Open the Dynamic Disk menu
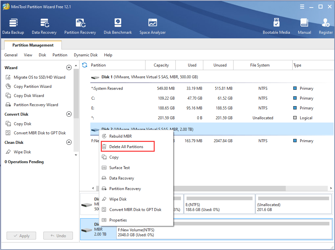This screenshot has width=335, height=250. coord(86,55)
